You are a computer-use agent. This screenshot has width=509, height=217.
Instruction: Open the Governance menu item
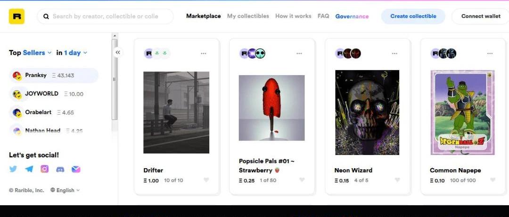click(x=352, y=16)
